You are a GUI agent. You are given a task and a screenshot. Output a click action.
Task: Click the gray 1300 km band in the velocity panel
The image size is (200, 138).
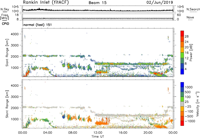[x=131, y=115]
